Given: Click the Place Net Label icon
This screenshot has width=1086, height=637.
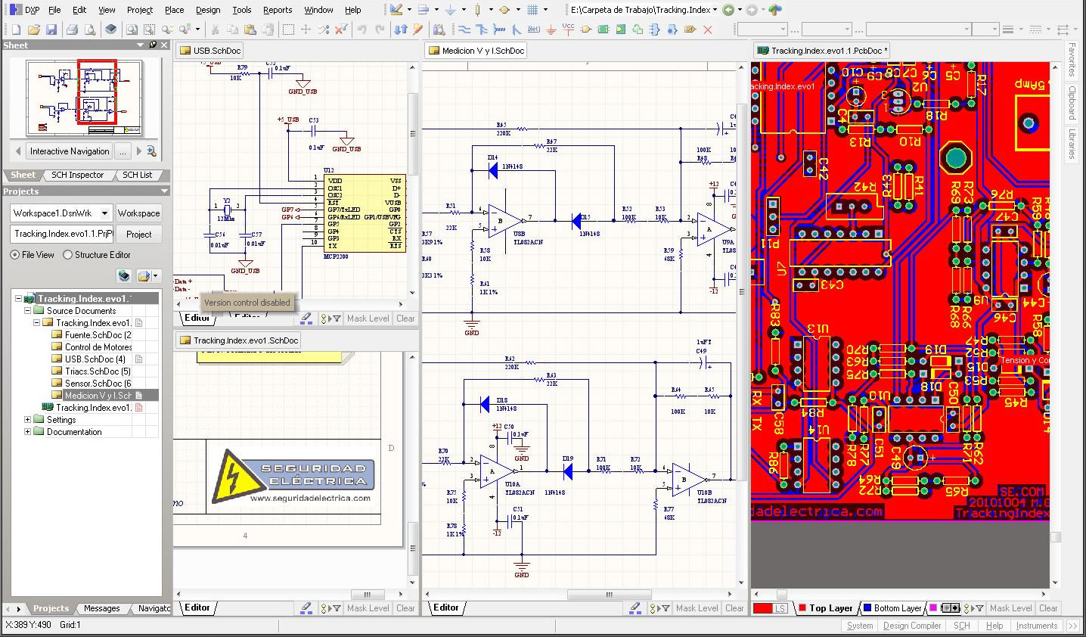Looking at the screenshot, I should click(x=533, y=30).
